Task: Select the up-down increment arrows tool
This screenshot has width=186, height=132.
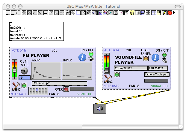Action: [x=148, y=13]
